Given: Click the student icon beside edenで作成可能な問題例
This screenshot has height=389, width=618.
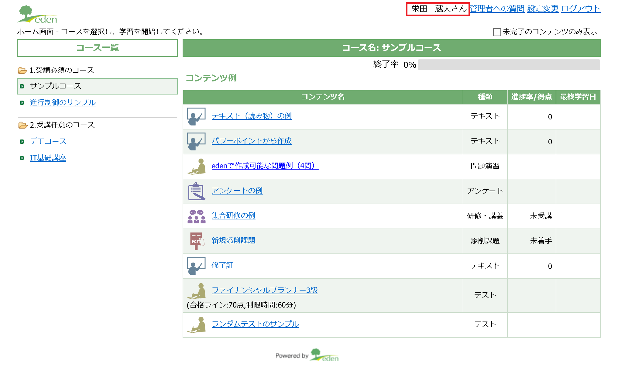Looking at the screenshot, I should pos(196,166).
